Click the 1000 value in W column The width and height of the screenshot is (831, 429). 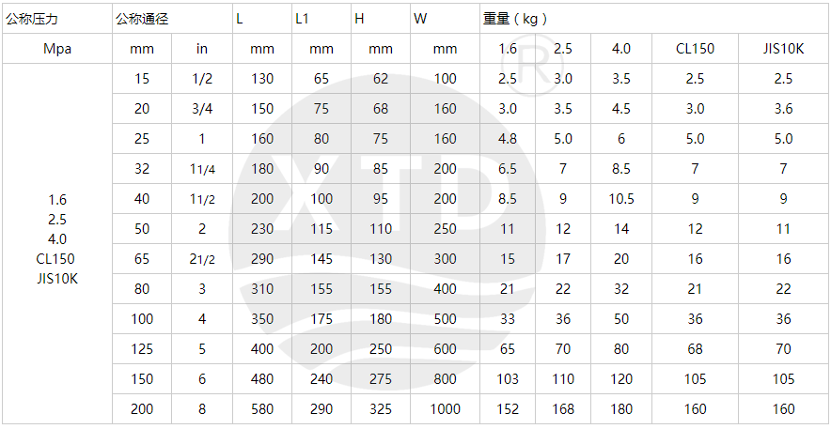coord(446,409)
